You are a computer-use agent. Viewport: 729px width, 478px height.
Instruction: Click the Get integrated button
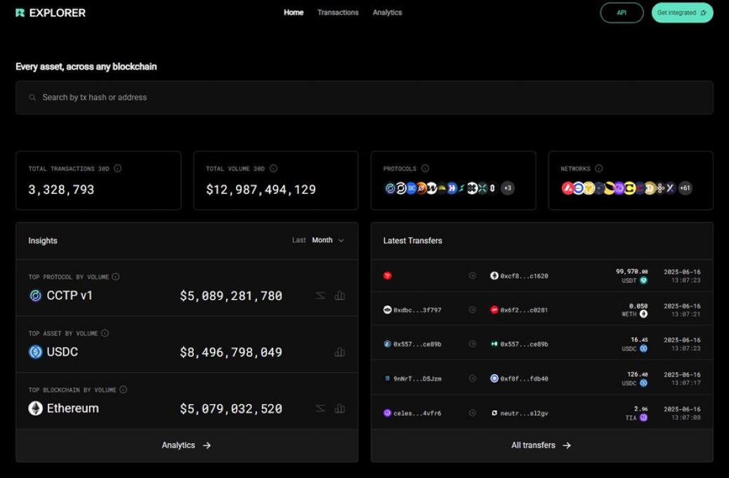click(x=682, y=13)
